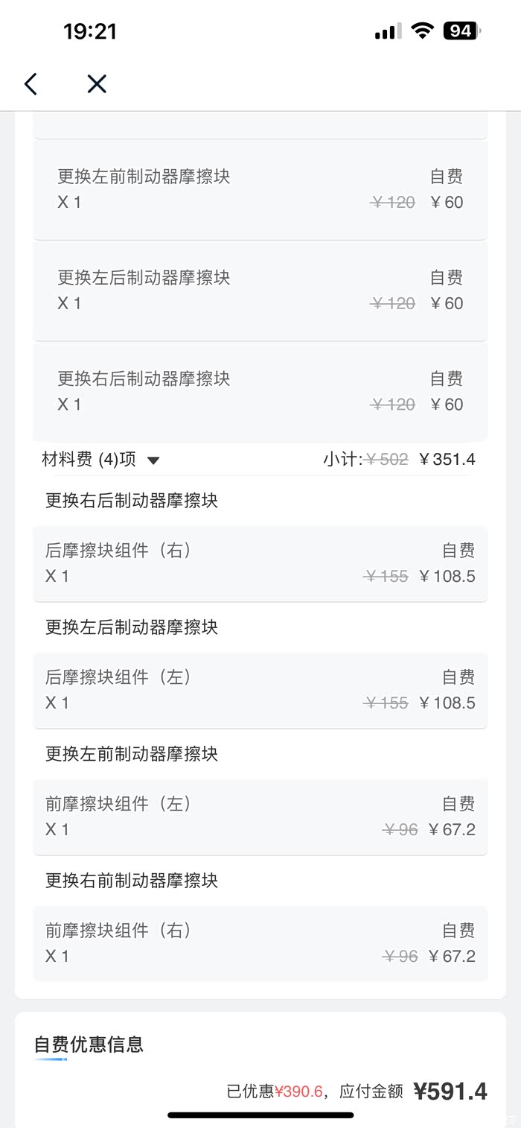The width and height of the screenshot is (521, 1128).
Task: Tap the Wi-Fi status icon
Action: 423,31
